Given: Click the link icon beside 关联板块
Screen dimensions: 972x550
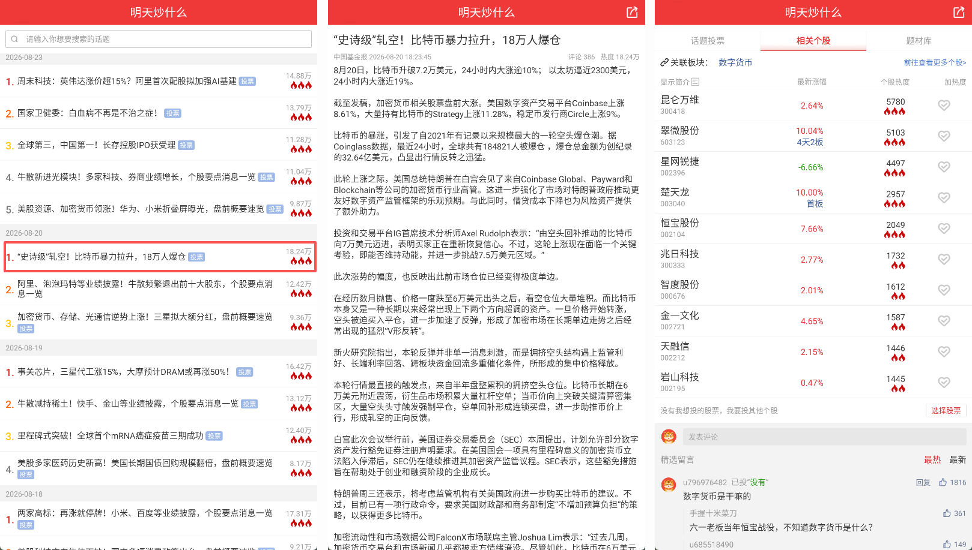Looking at the screenshot, I should tap(664, 62).
